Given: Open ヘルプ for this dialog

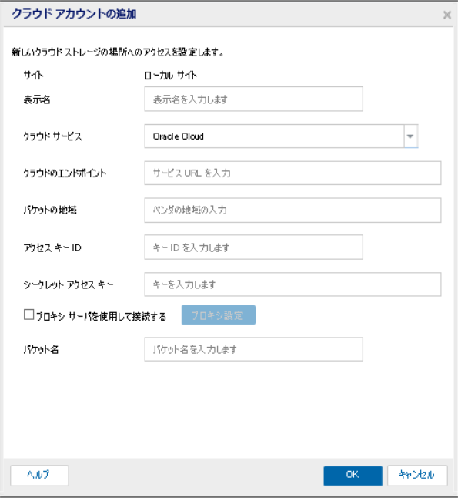Looking at the screenshot, I should [39, 476].
